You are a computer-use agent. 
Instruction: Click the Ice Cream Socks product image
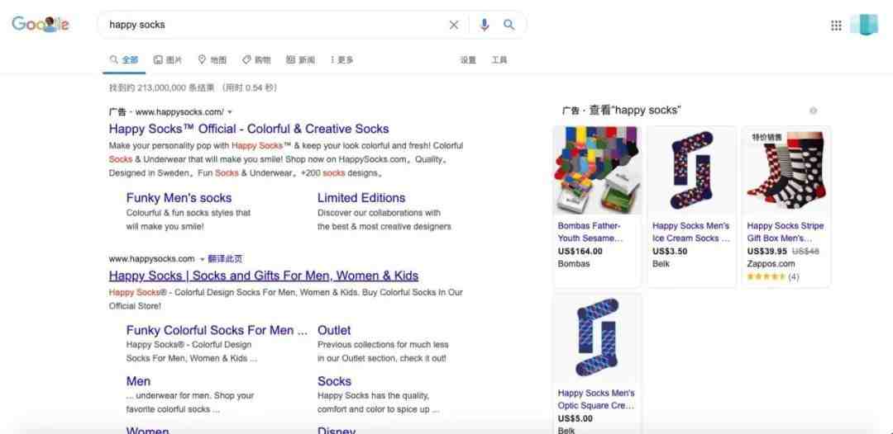pyautogui.click(x=692, y=170)
